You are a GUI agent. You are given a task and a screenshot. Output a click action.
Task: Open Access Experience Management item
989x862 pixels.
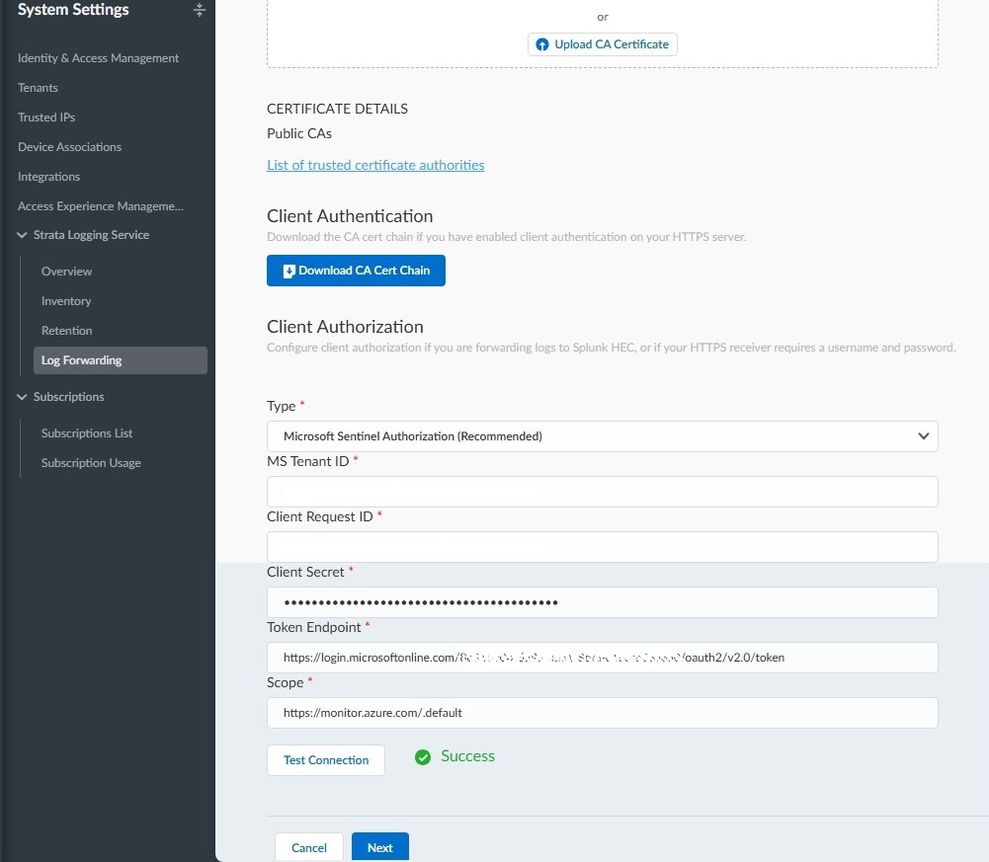coord(101,206)
